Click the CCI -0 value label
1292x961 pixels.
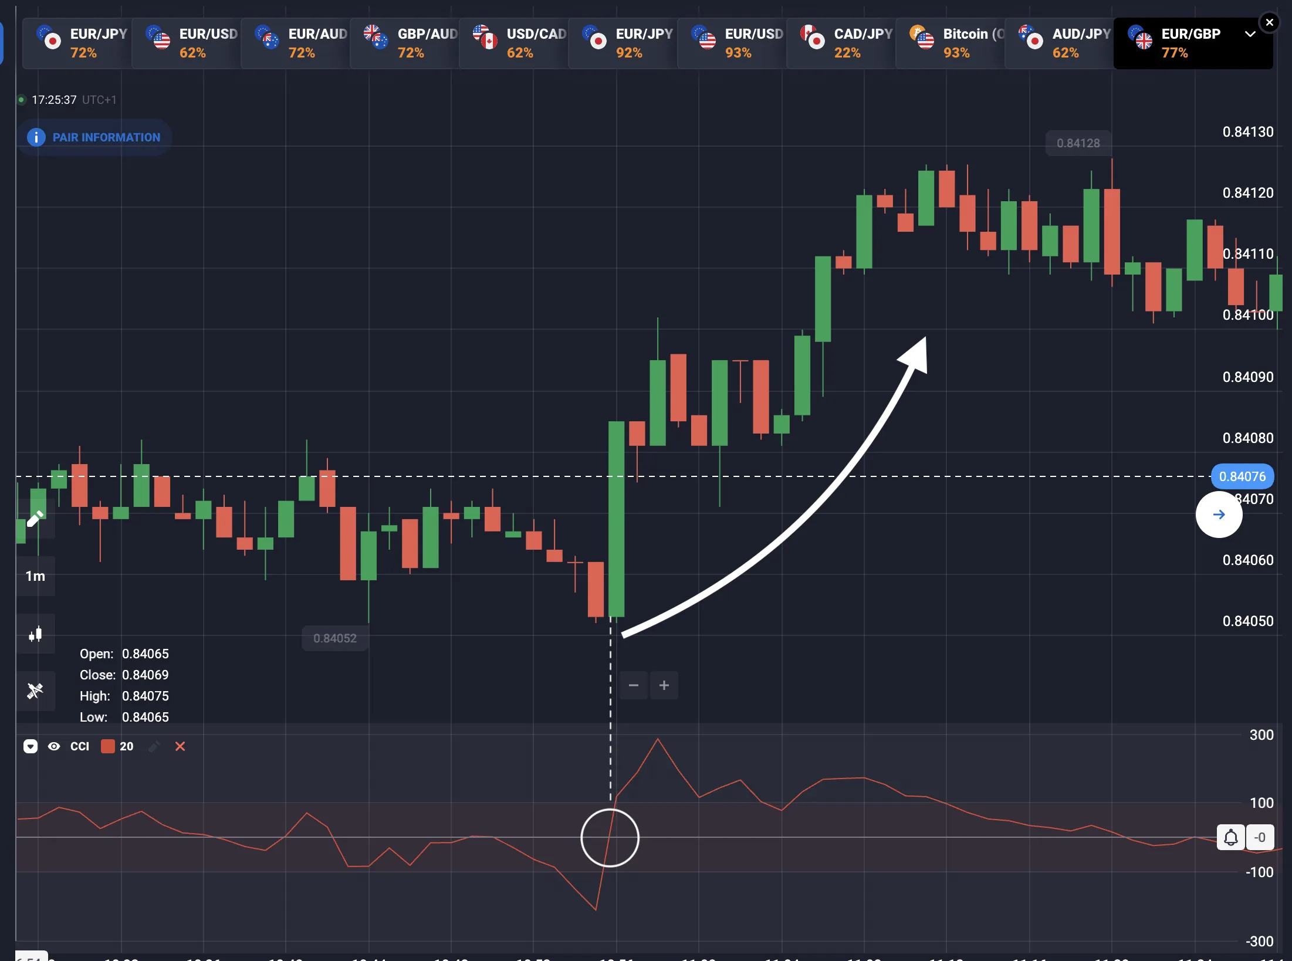click(1259, 837)
